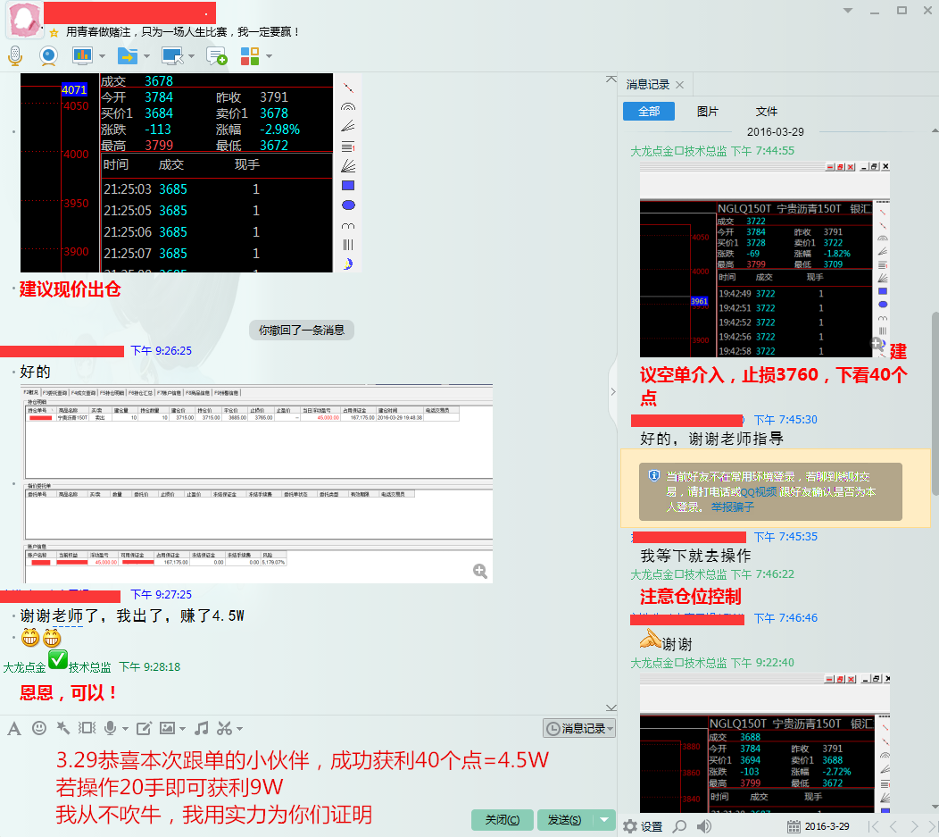Screen dimensions: 939x837
Task: Create a discussion group with the chat-plus icon
Action: 216,55
